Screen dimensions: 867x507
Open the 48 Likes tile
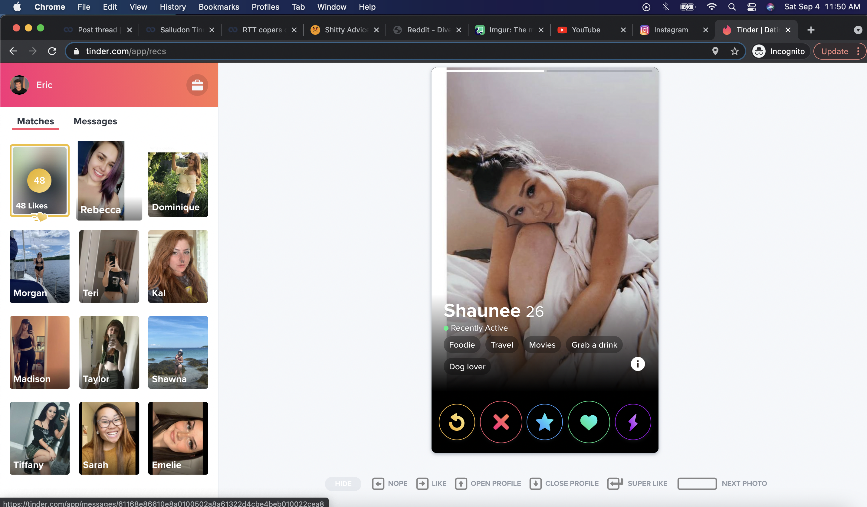pyautogui.click(x=40, y=181)
